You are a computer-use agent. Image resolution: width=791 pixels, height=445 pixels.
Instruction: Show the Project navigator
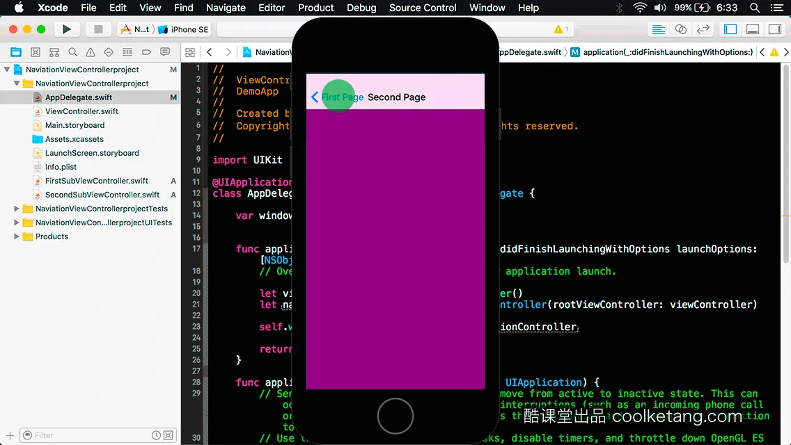tap(16, 52)
